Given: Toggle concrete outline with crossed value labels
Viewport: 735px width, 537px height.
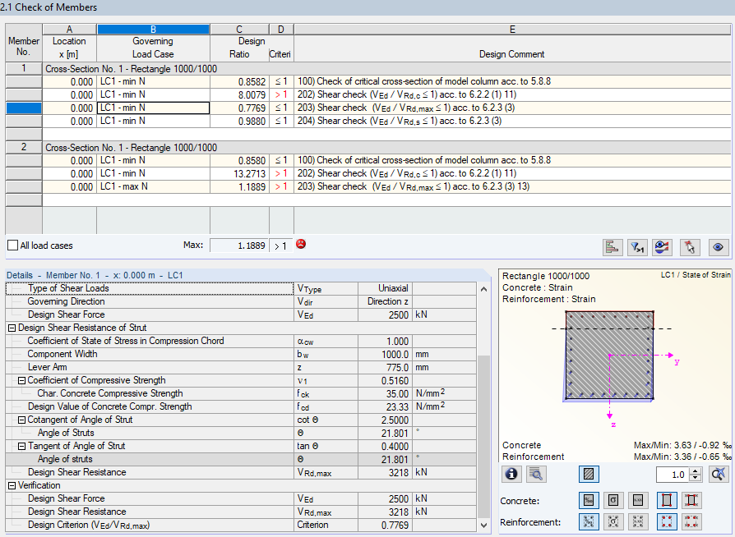Looking at the screenshot, I should point(691,501).
